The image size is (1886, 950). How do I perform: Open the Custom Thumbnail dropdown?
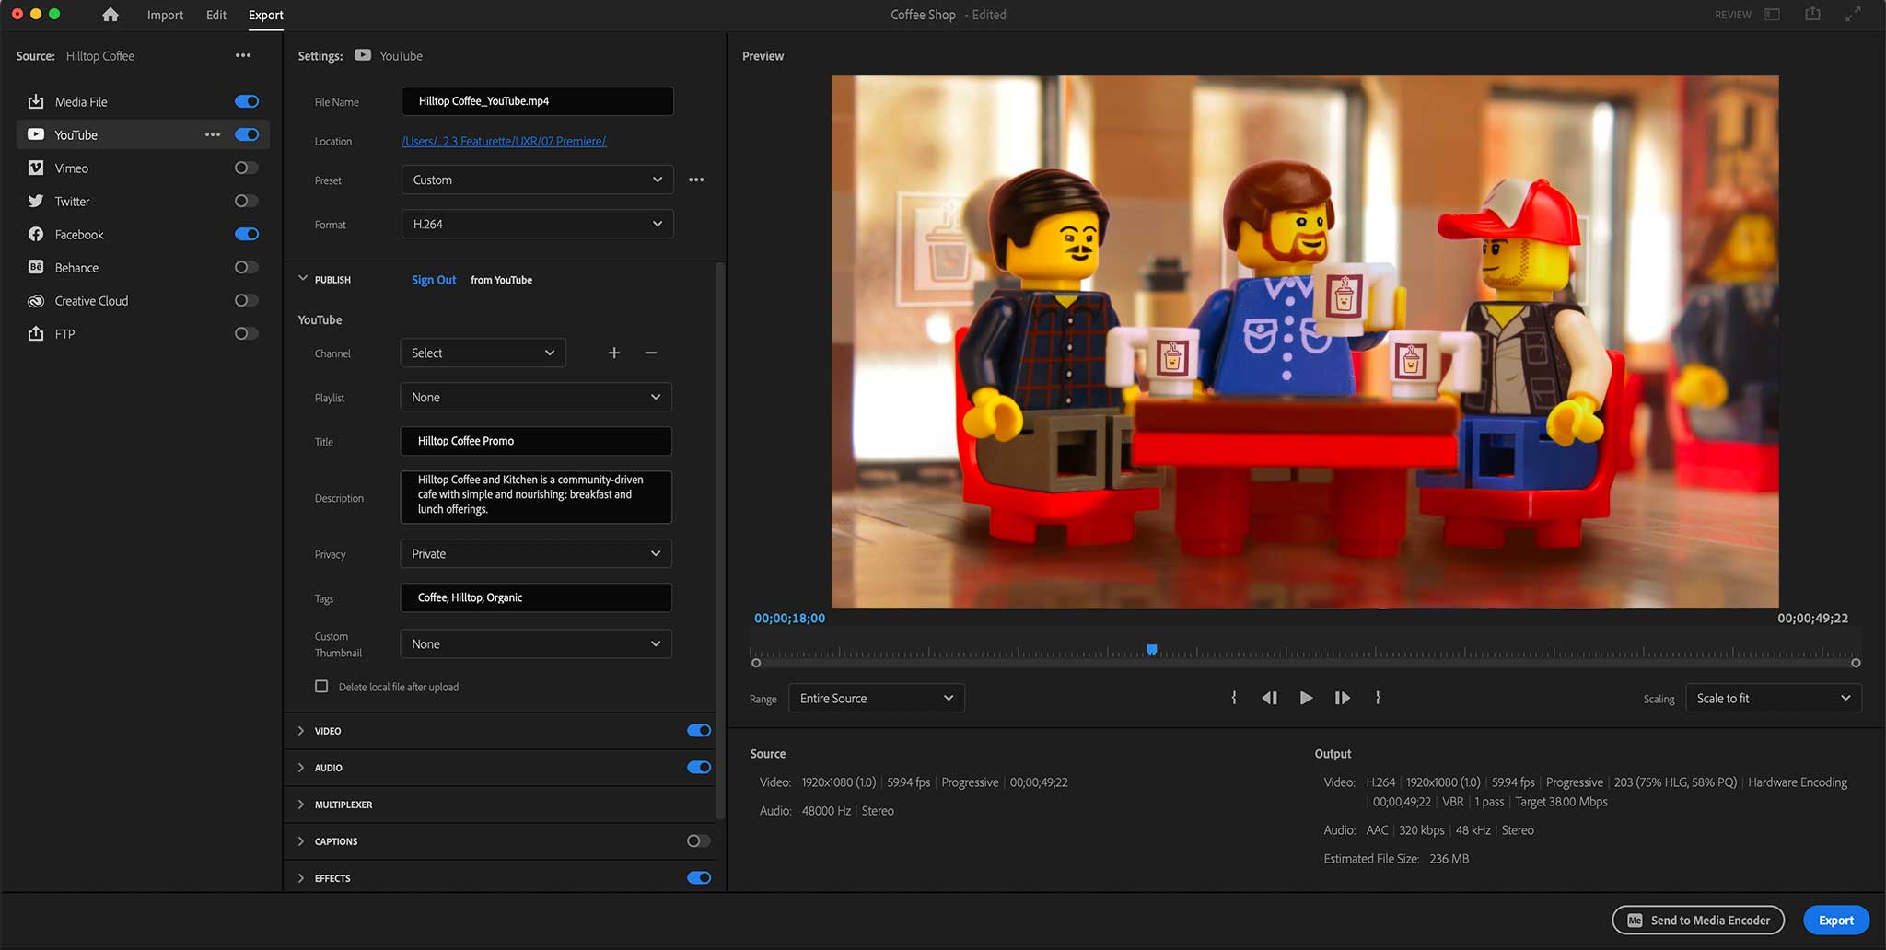pos(536,643)
